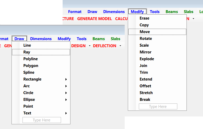This screenshot has height=129, width=203.
Task: Expand the Text submenu arrow
Action: (x=66, y=113)
